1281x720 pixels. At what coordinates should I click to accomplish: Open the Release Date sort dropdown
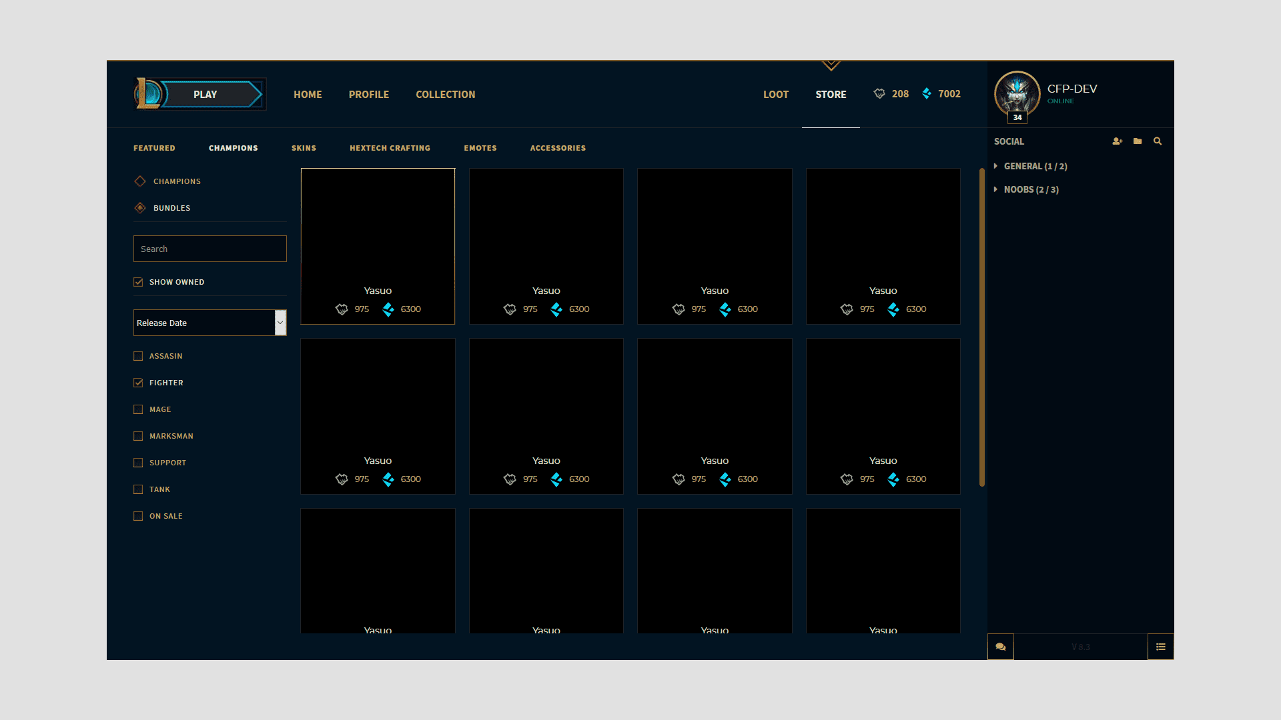(x=210, y=323)
